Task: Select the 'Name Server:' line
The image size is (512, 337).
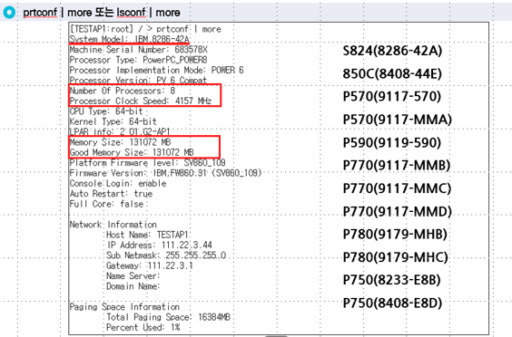Action: click(133, 276)
